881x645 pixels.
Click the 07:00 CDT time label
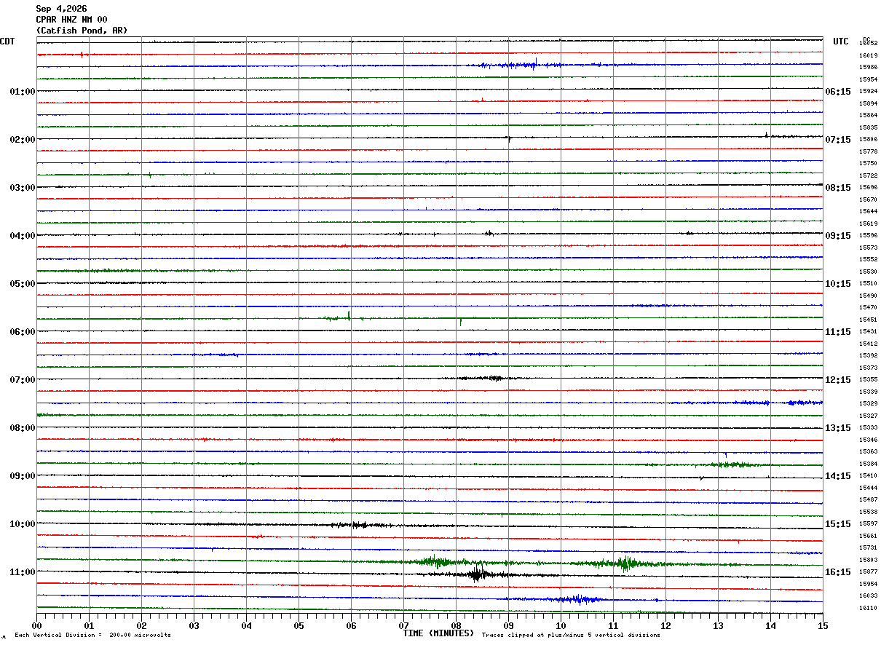click(x=22, y=380)
